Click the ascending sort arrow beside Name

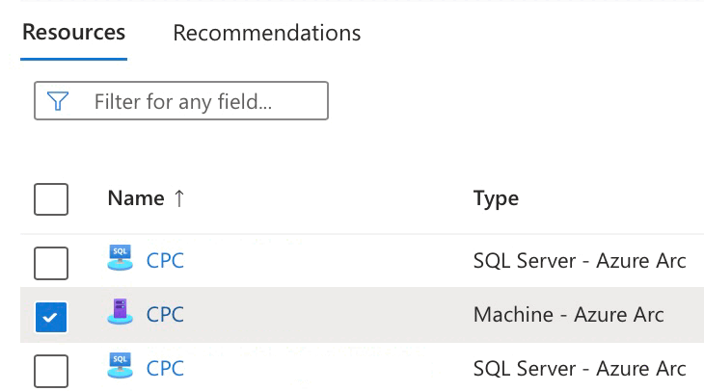(179, 198)
